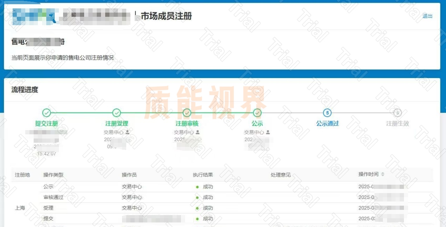Click the 提交注册 step checkmark circle
446x227 pixels.
click(47, 113)
